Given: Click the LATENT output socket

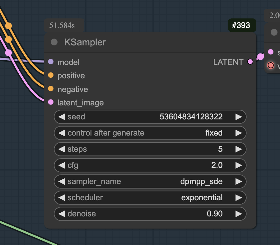Looking at the screenshot, I should [x=250, y=62].
